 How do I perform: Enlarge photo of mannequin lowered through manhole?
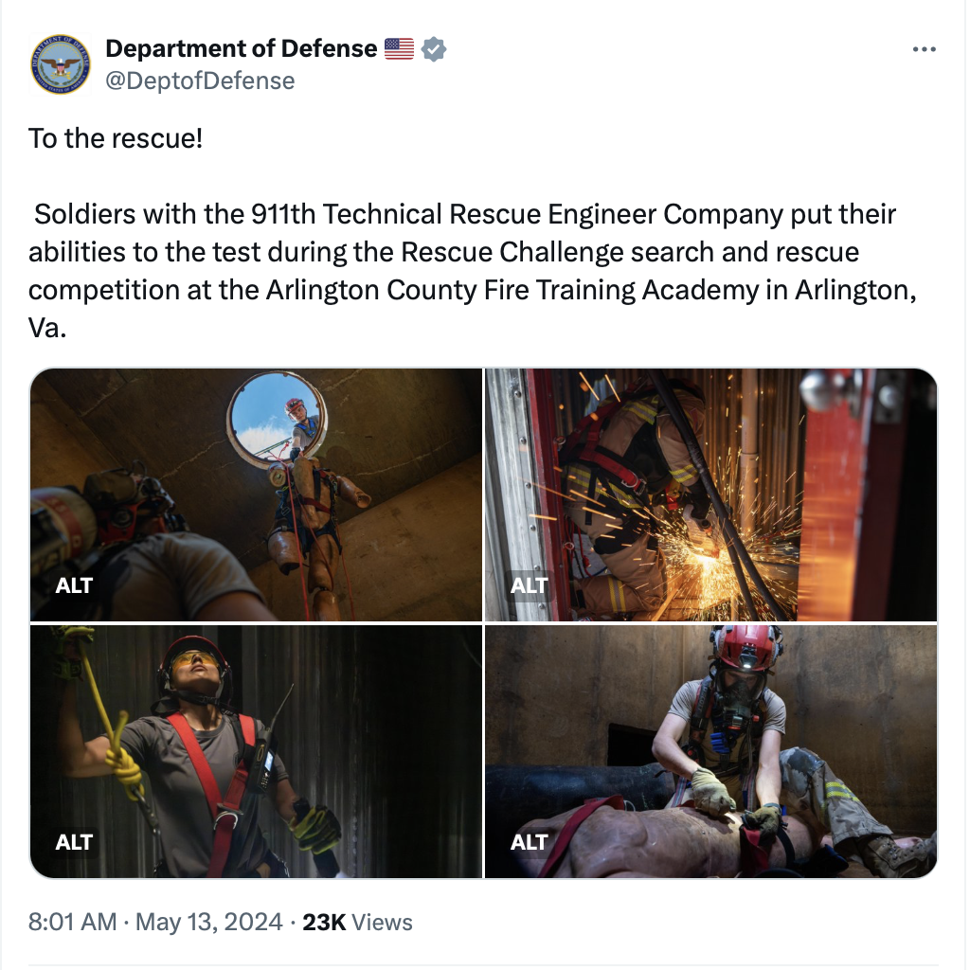click(x=256, y=494)
